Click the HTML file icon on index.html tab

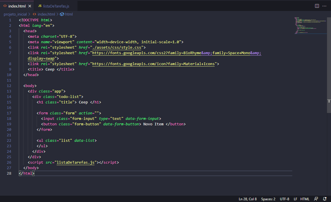point(5,6)
